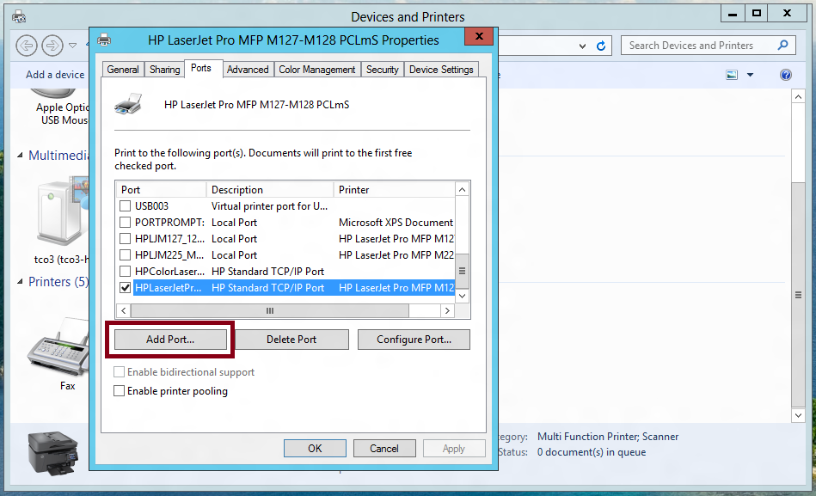The image size is (816, 496).
Task: Select the 'Microsoft XPS Document' printer cell
Action: coord(396,223)
